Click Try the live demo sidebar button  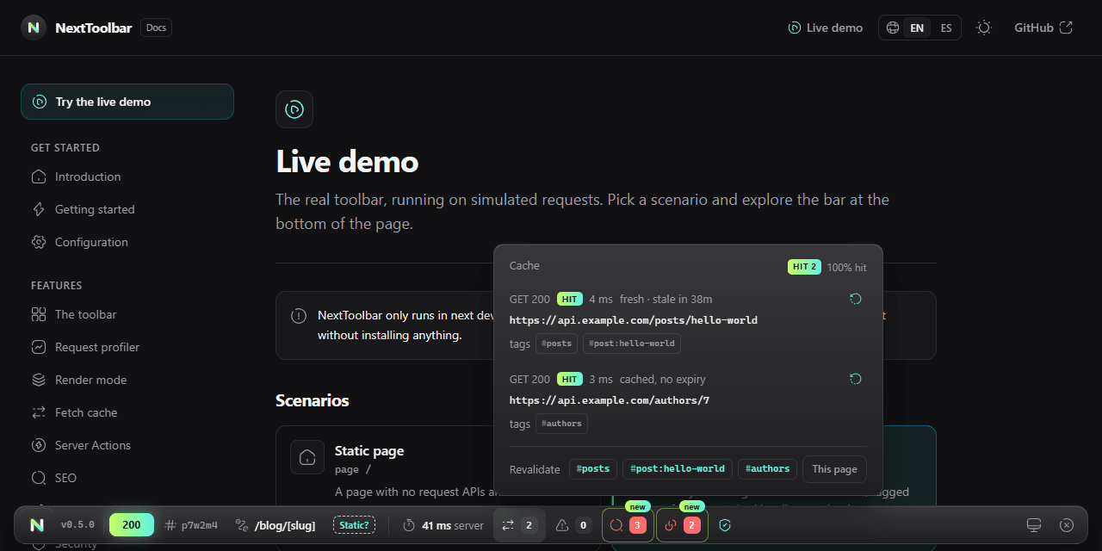(127, 102)
